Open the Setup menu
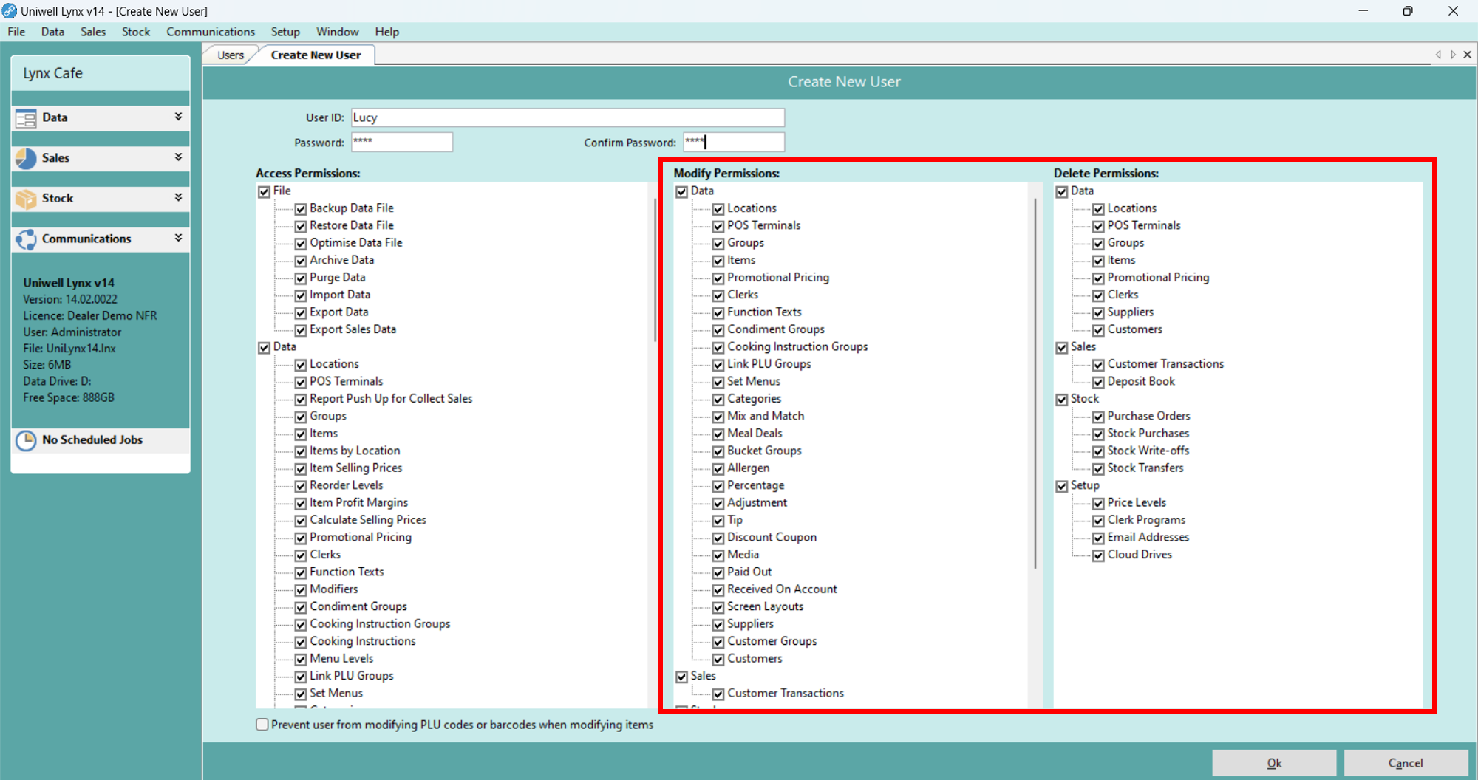This screenshot has height=780, width=1478. click(x=285, y=32)
